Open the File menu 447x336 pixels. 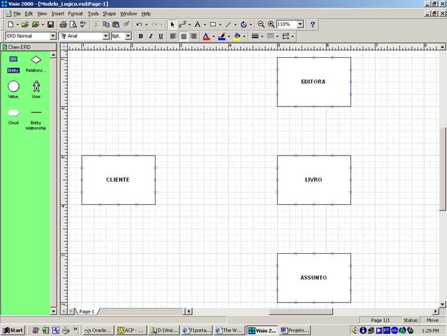[17, 14]
